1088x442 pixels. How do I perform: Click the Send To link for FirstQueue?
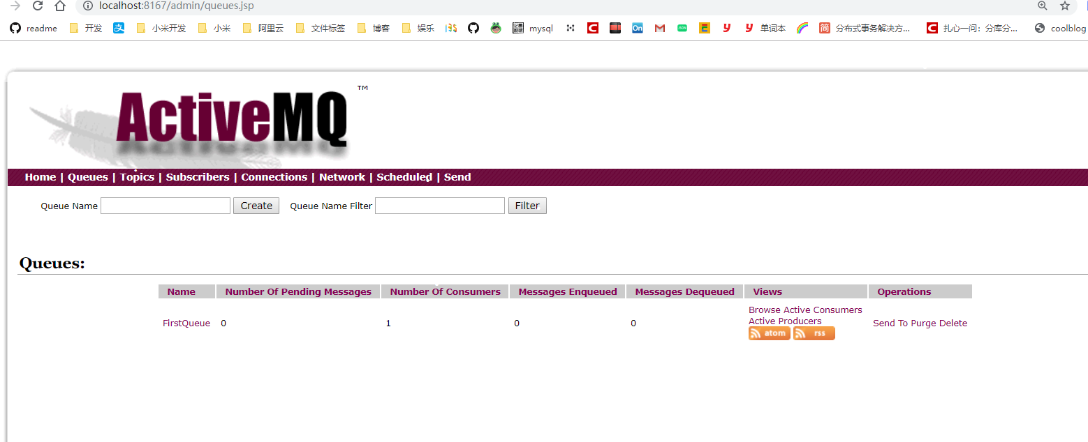[890, 323]
